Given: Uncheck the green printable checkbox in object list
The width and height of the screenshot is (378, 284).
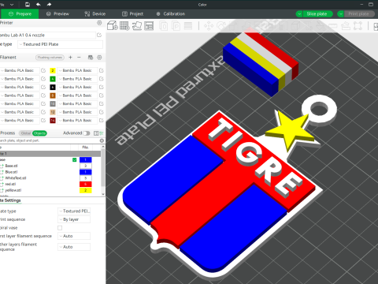Looking at the screenshot, I should click(75, 160).
